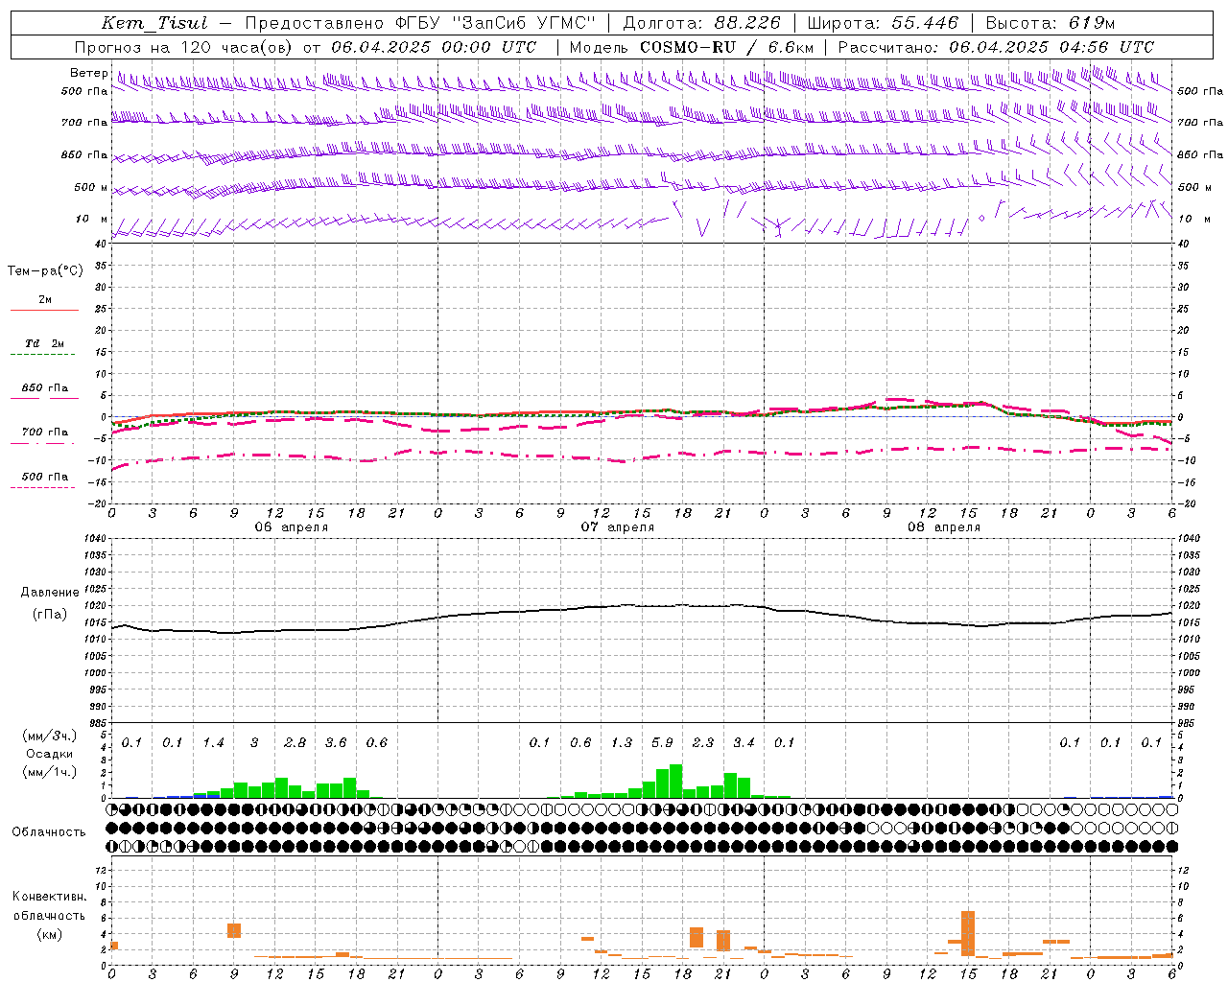Screen dimensions: 1228x982
Task: Click the '2м' temperature legend entry
Action: click(x=45, y=299)
